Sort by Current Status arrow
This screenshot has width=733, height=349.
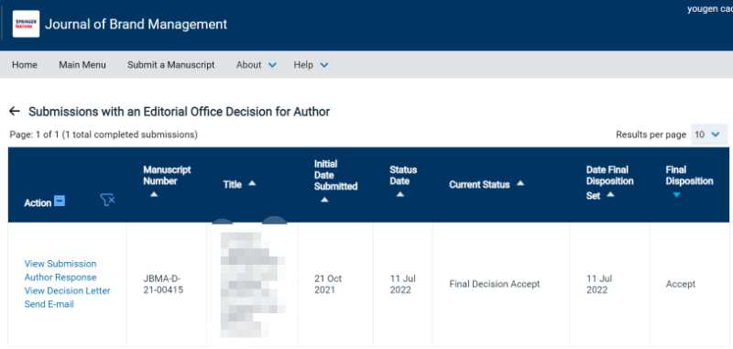[x=520, y=183]
